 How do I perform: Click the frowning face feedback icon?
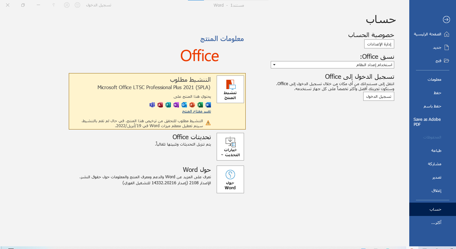point(67,5)
